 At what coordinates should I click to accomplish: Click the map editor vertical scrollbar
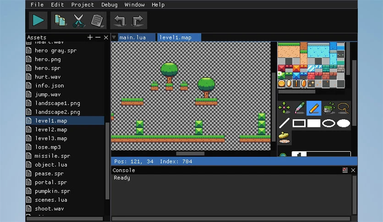pos(274,106)
